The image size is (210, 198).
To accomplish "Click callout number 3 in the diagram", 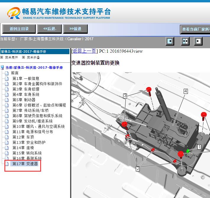I will click(x=125, y=96).
